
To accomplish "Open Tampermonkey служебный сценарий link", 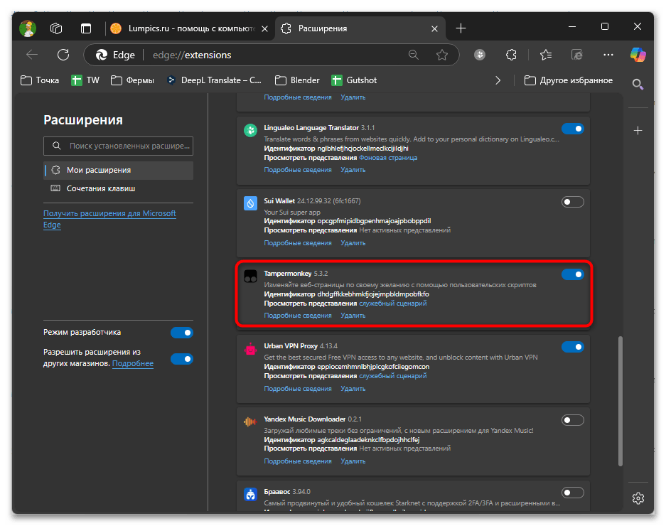I will (x=393, y=304).
